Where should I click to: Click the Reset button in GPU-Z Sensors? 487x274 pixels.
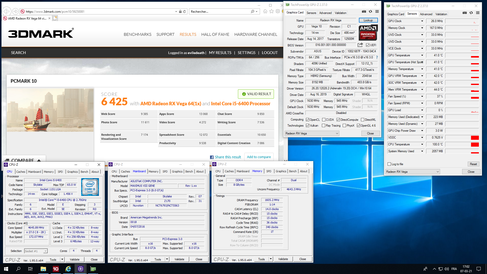coord(473,164)
